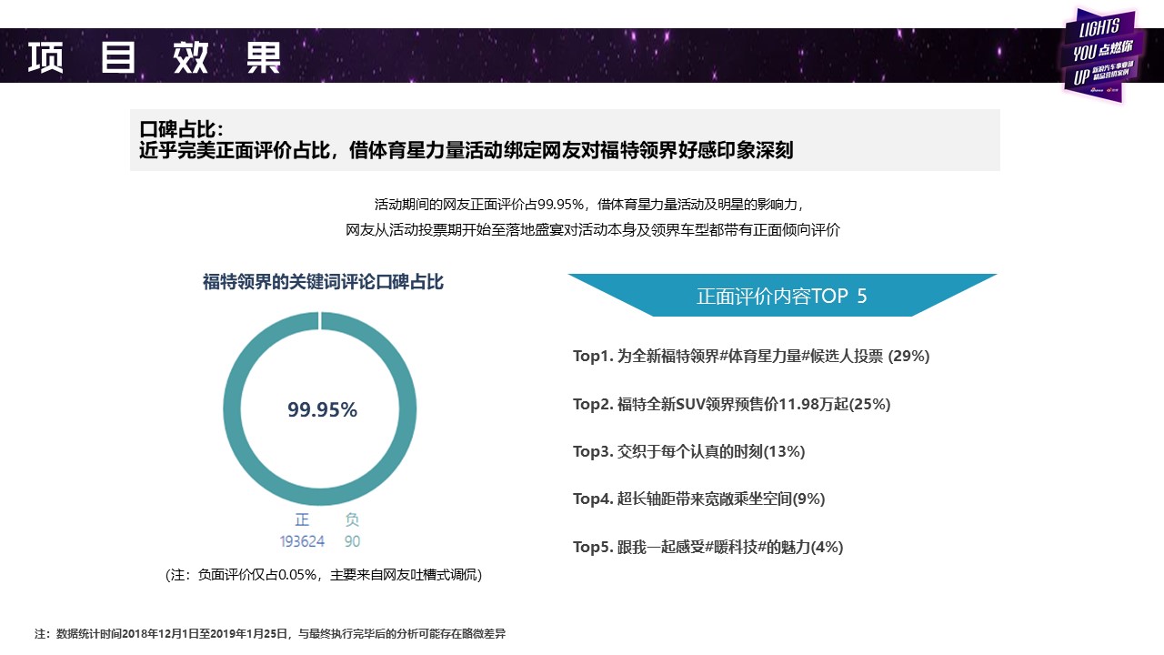Select the negative count 90
The width and height of the screenshot is (1164, 655).
[352, 541]
